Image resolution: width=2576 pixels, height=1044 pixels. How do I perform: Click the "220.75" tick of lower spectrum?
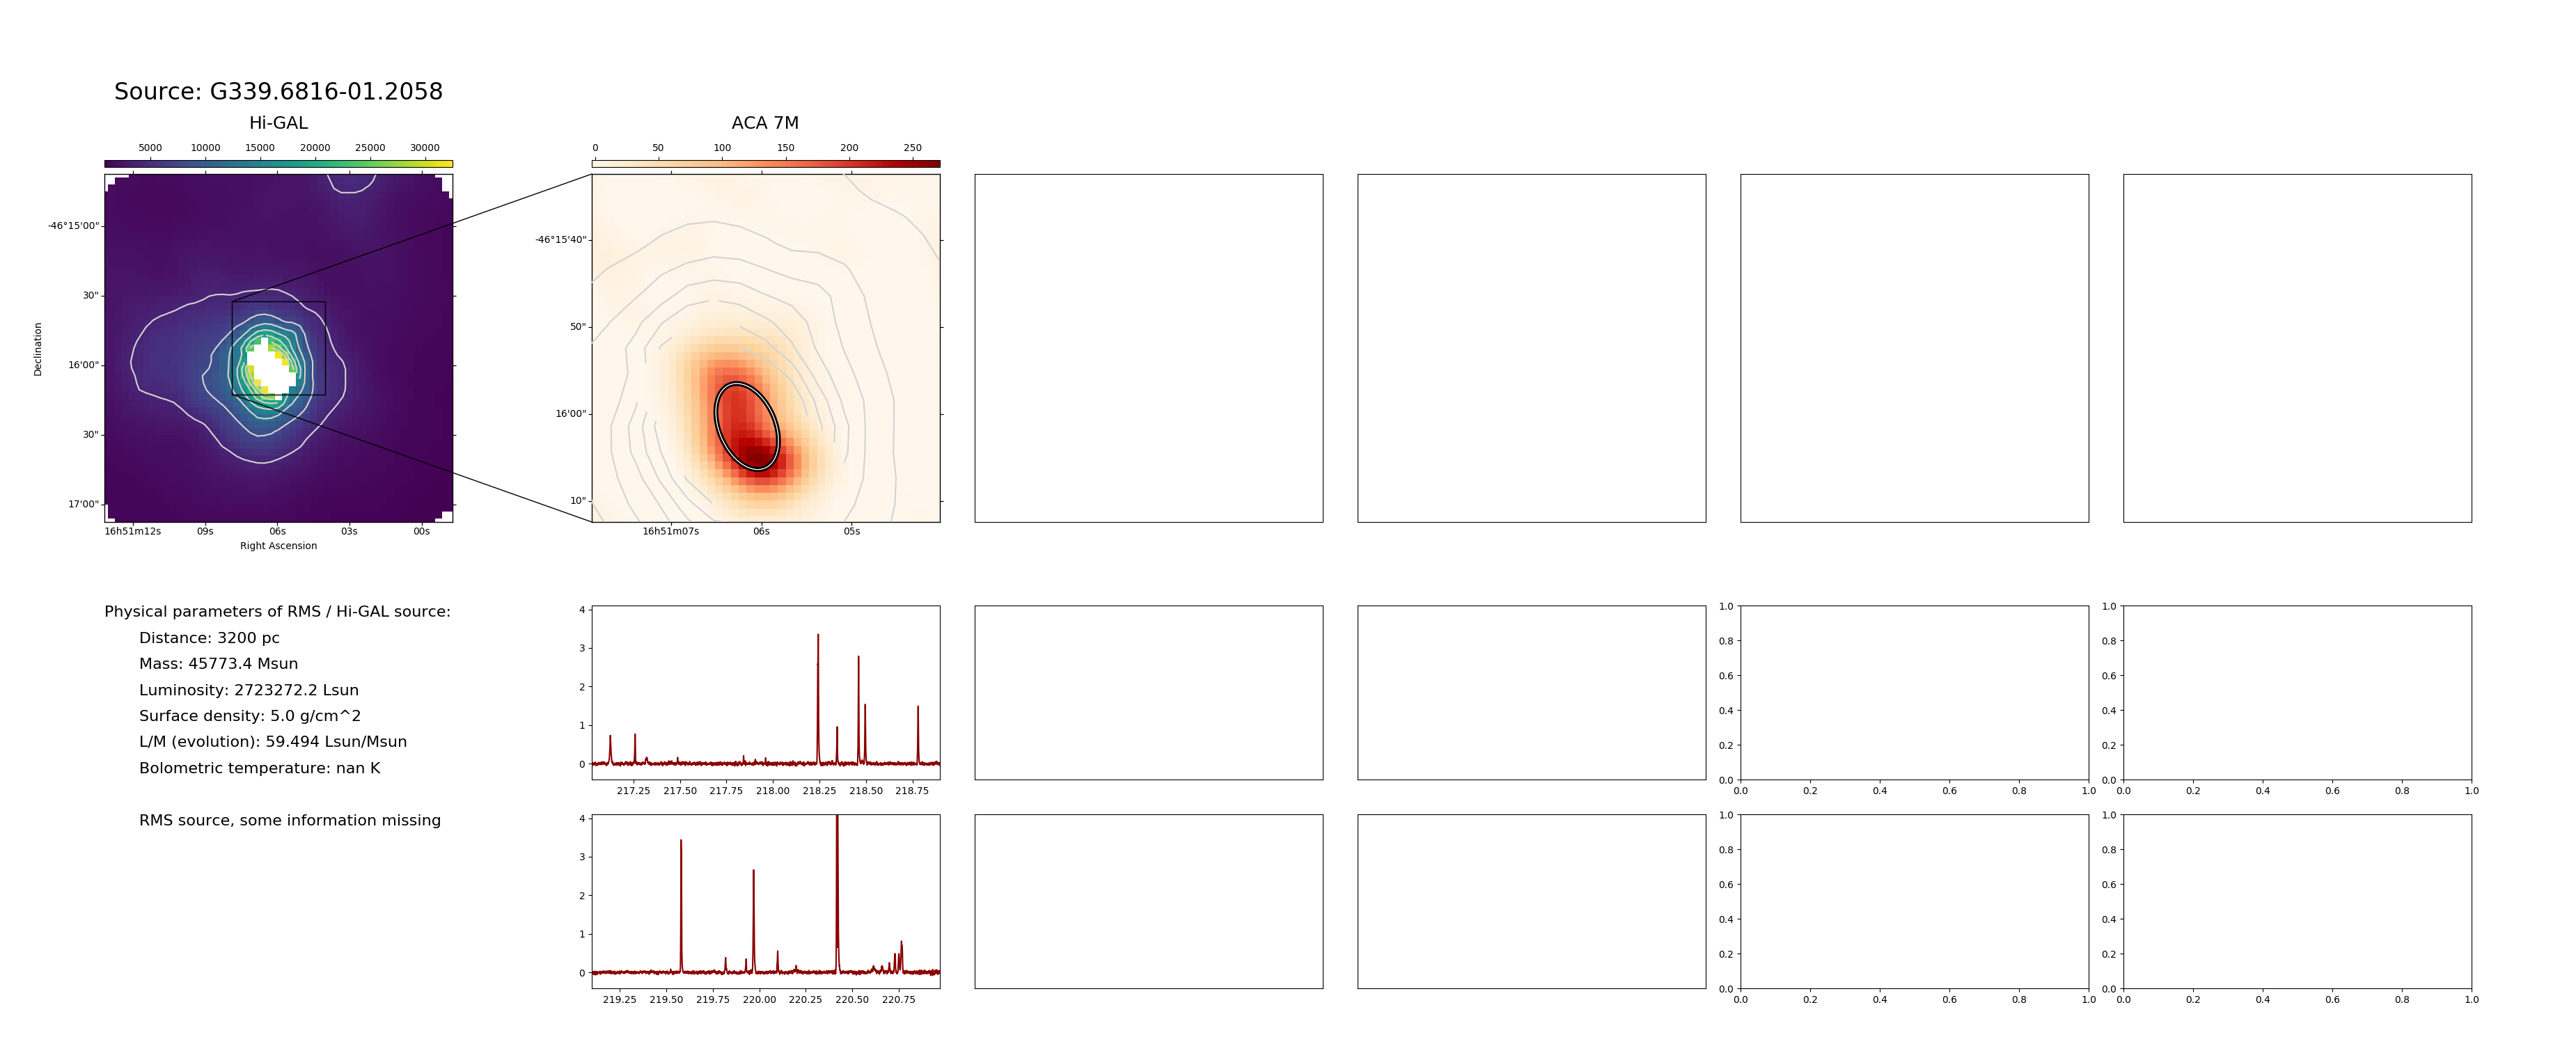click(x=898, y=1000)
